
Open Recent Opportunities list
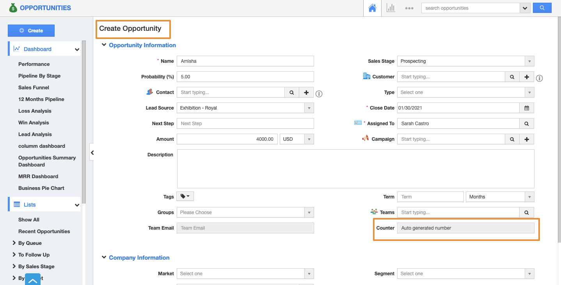[44, 231]
